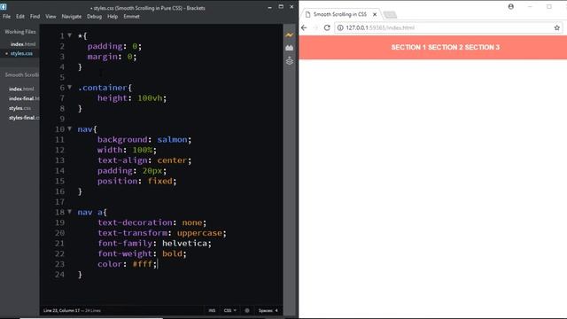Image resolution: width=567 pixels, height=319 pixels.
Task: Change the Spaces indentation setting
Action: point(268,310)
